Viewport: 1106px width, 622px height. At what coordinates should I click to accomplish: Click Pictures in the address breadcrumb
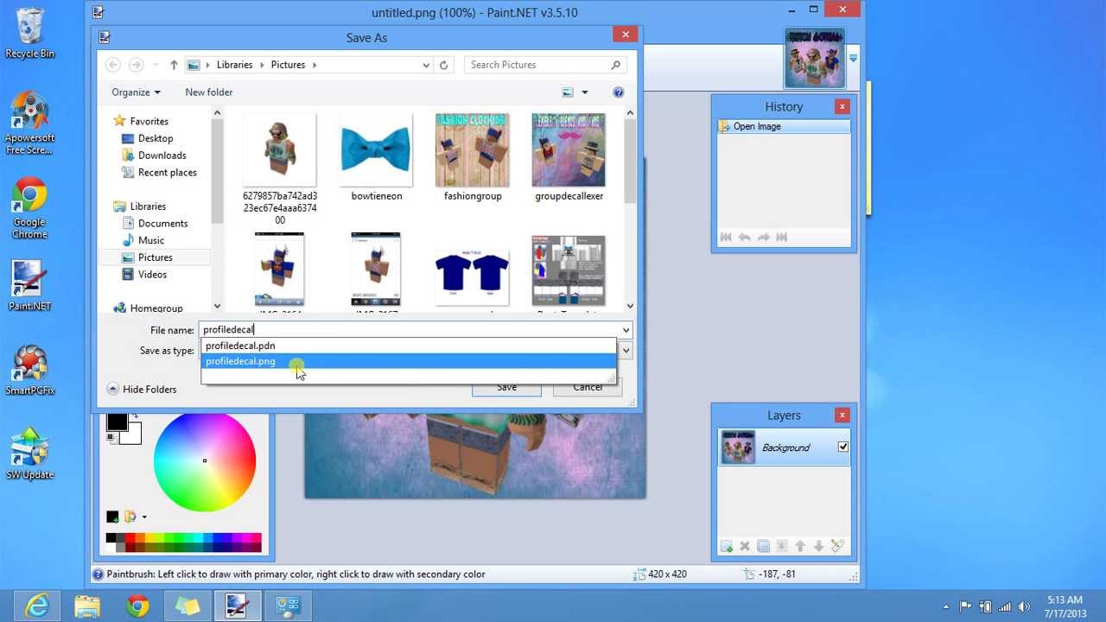pyautogui.click(x=288, y=65)
